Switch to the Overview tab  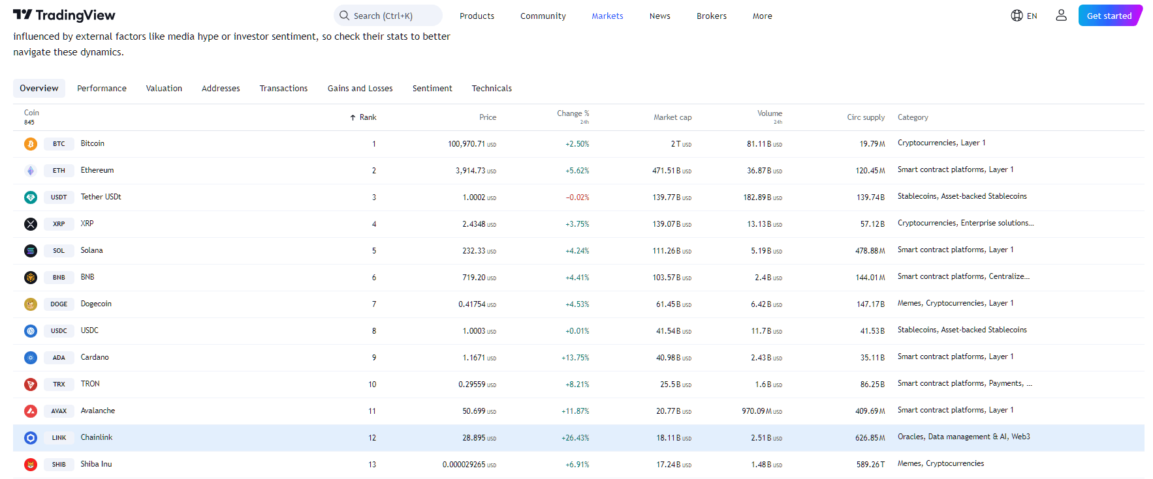39,88
